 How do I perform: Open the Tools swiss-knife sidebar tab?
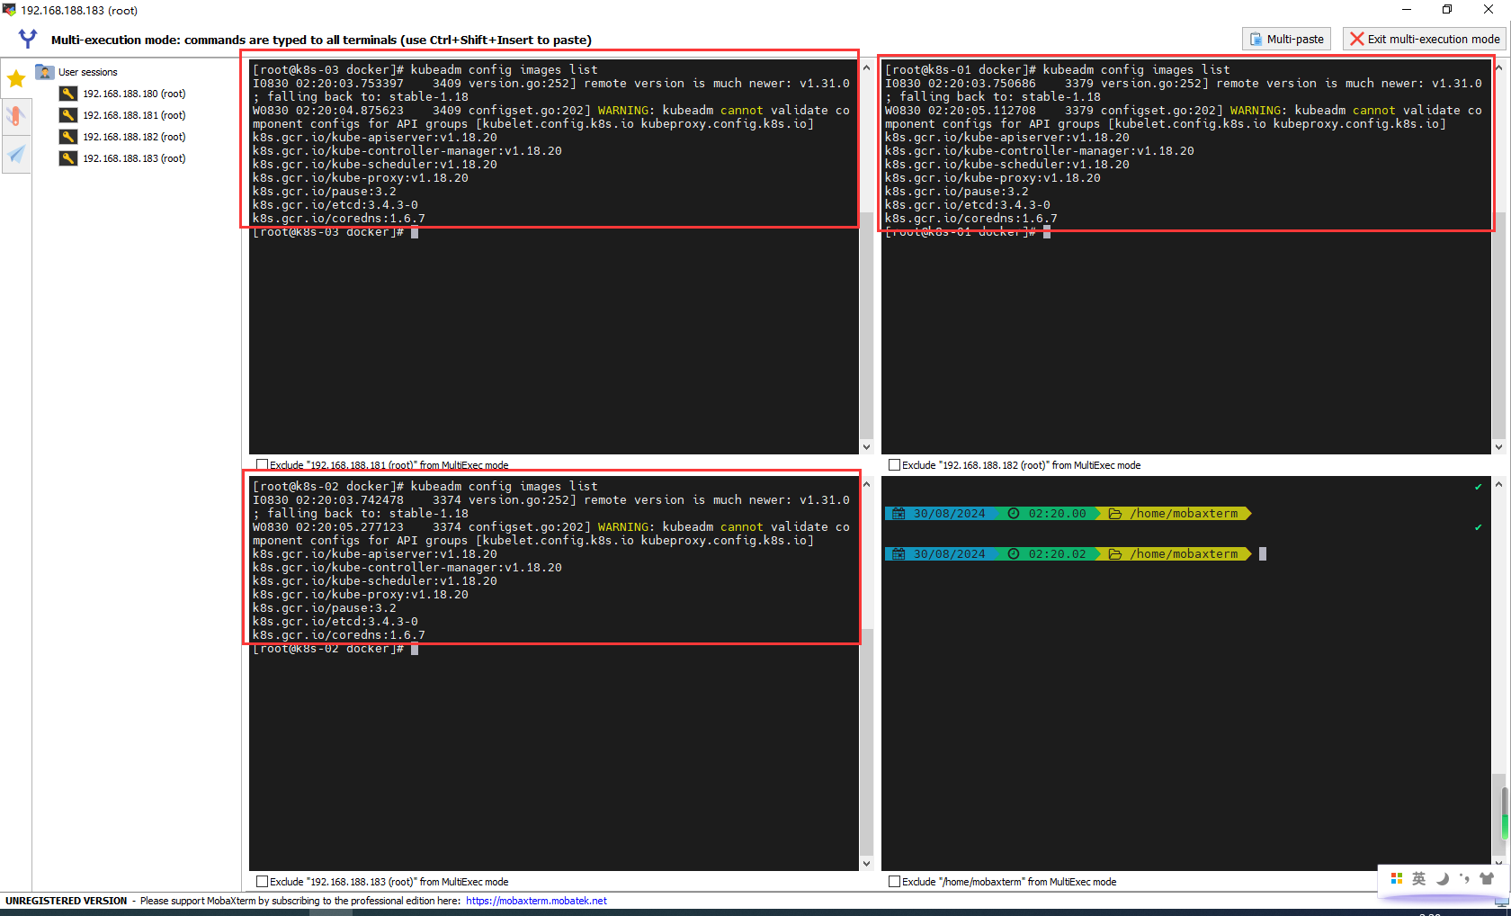point(16,116)
